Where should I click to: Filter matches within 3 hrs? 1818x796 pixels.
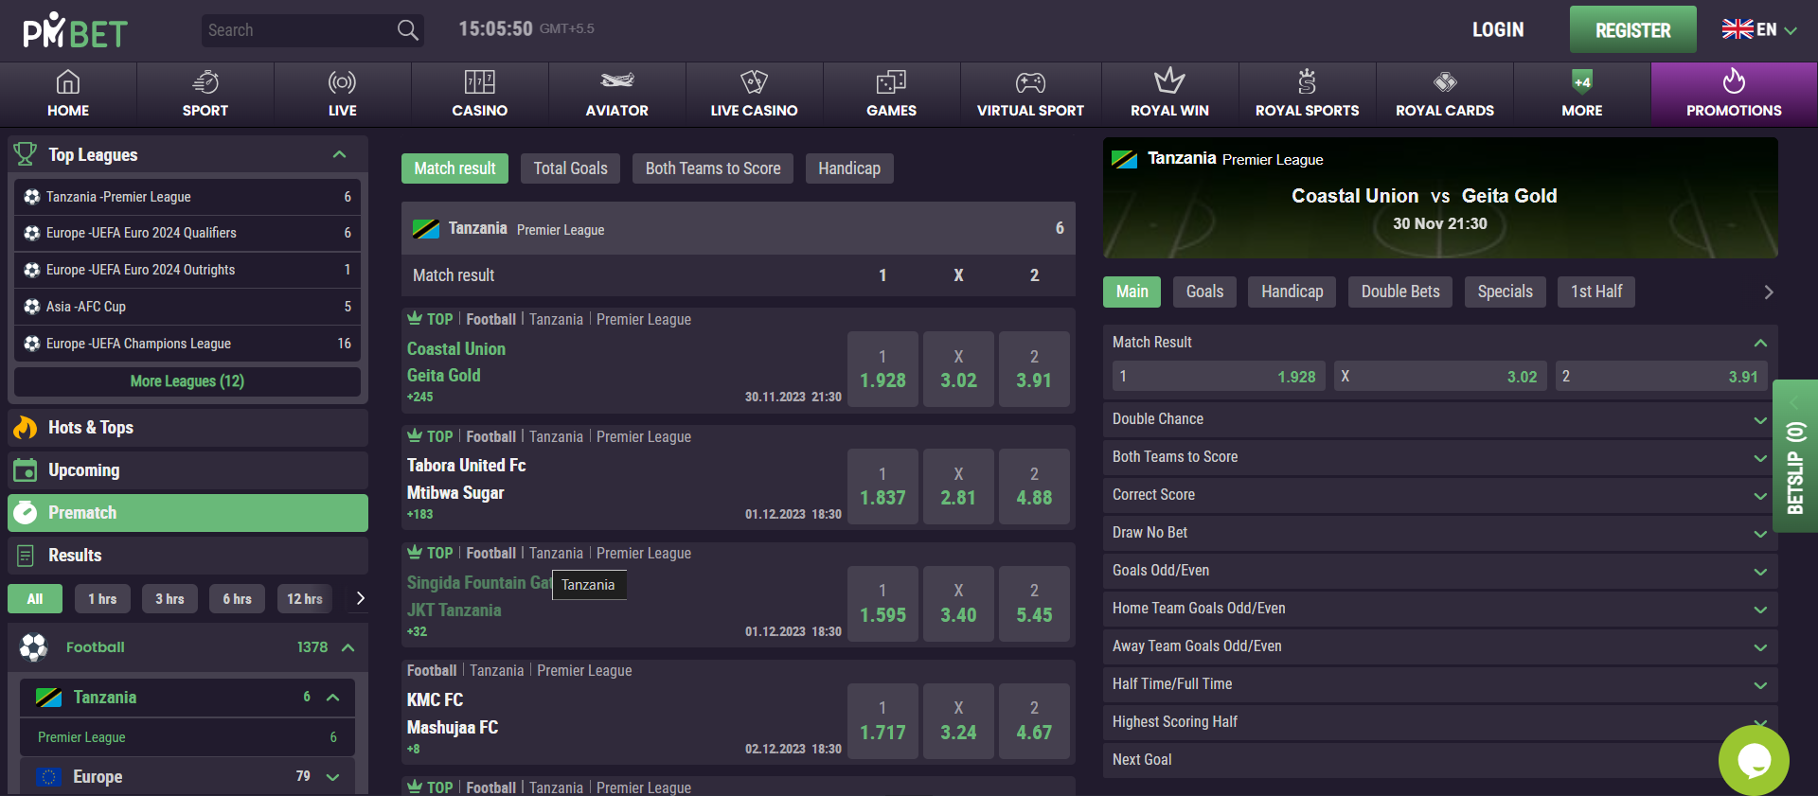170,598
